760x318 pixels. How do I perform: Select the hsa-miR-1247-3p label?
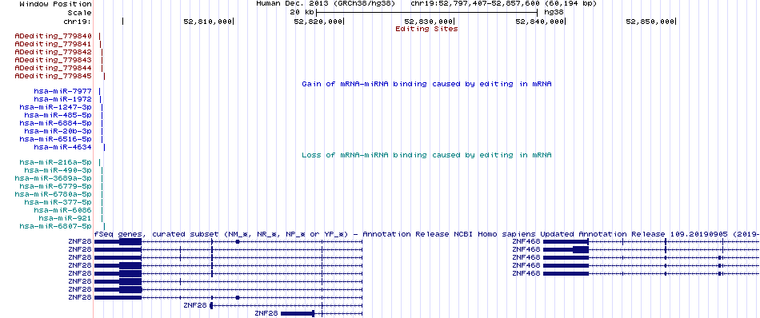[x=56, y=107]
